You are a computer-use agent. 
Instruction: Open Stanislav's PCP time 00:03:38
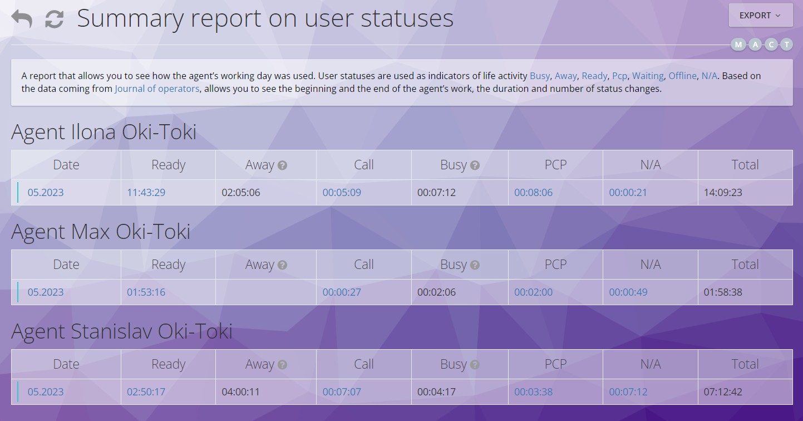coord(533,392)
